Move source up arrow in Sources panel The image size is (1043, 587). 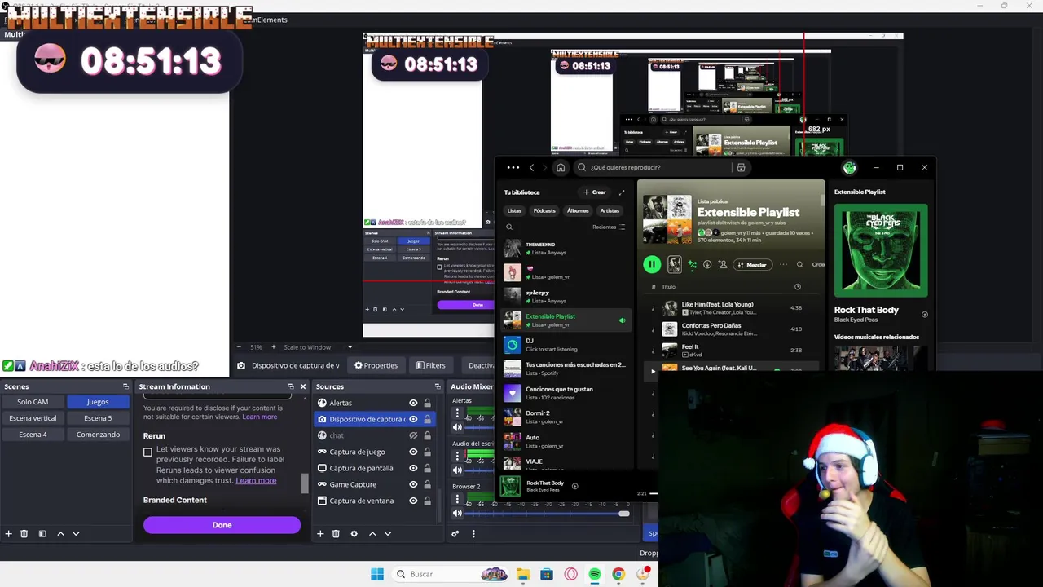click(372, 534)
